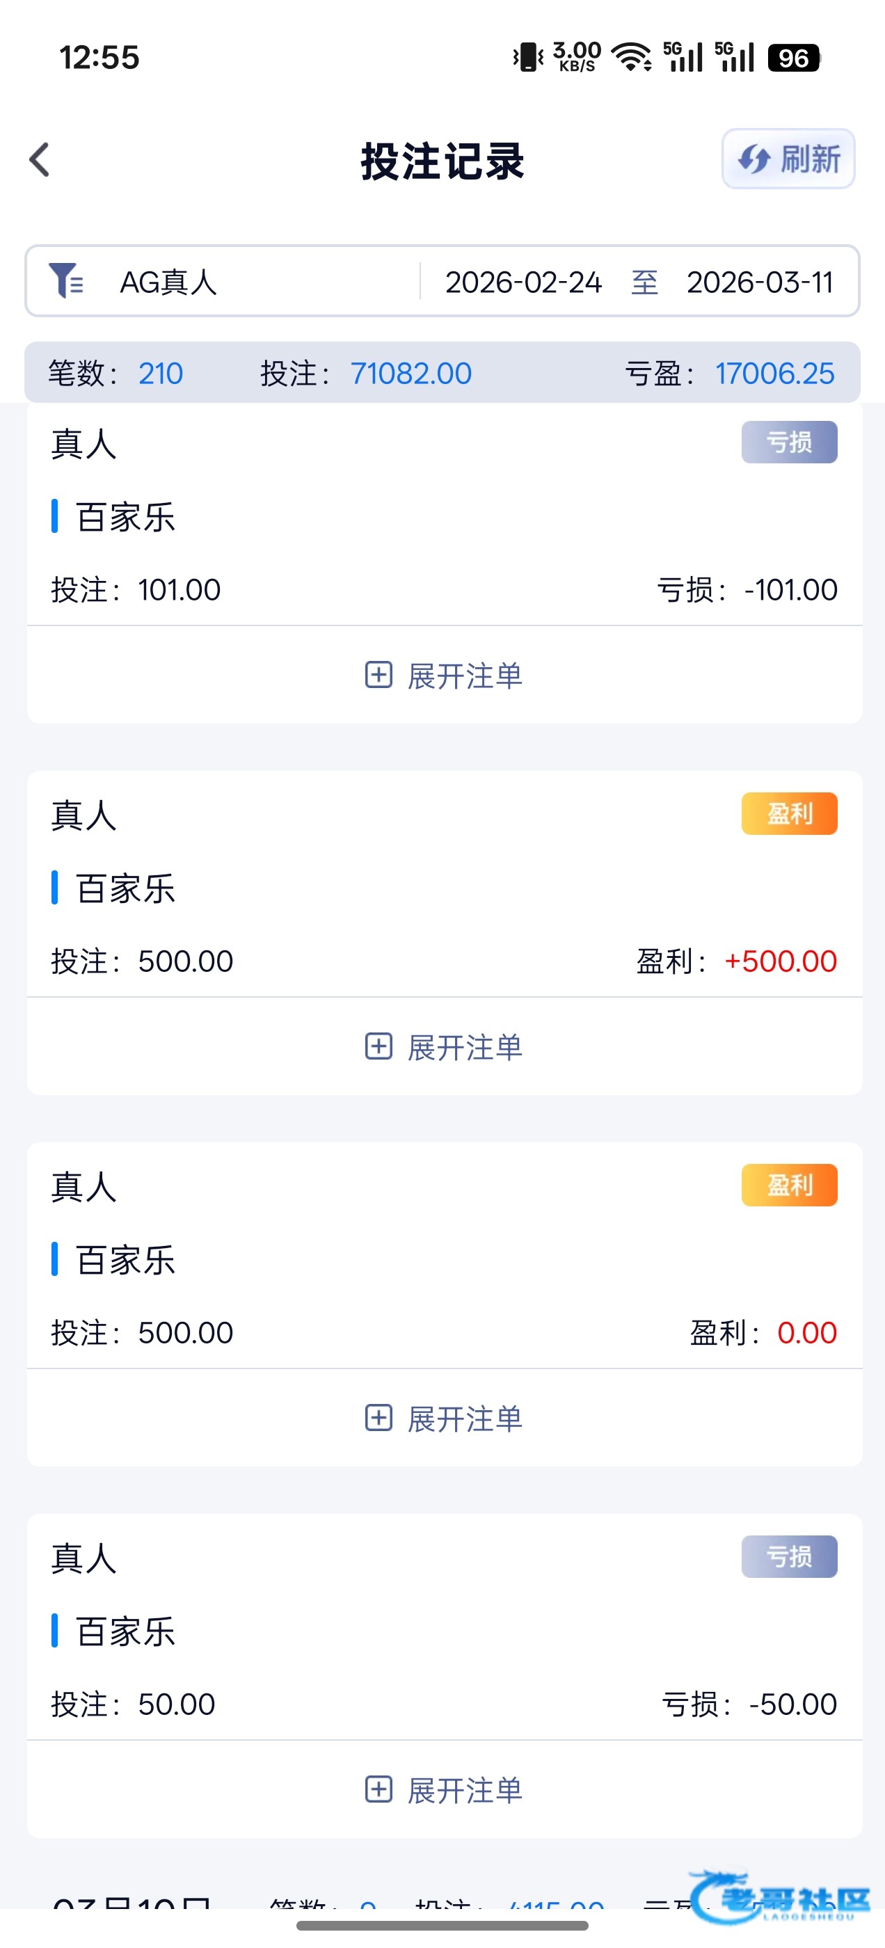This screenshot has height=1948, width=885.
Task: Expand bet slip for the 0.00 profit record
Action: click(463, 1419)
